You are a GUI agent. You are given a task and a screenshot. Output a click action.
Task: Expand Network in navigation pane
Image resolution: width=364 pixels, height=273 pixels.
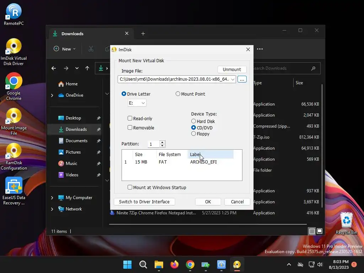point(52,209)
